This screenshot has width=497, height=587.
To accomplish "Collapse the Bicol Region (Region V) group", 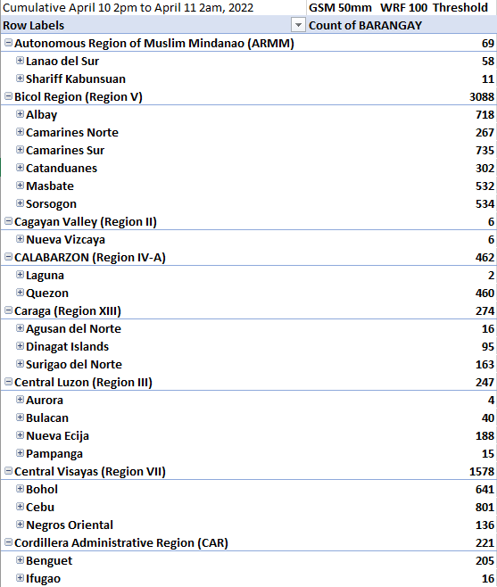I will click(x=8, y=96).
